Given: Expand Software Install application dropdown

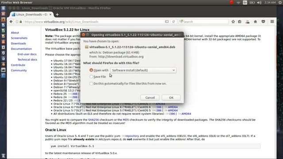Looking at the screenshot, I should pos(143,70).
